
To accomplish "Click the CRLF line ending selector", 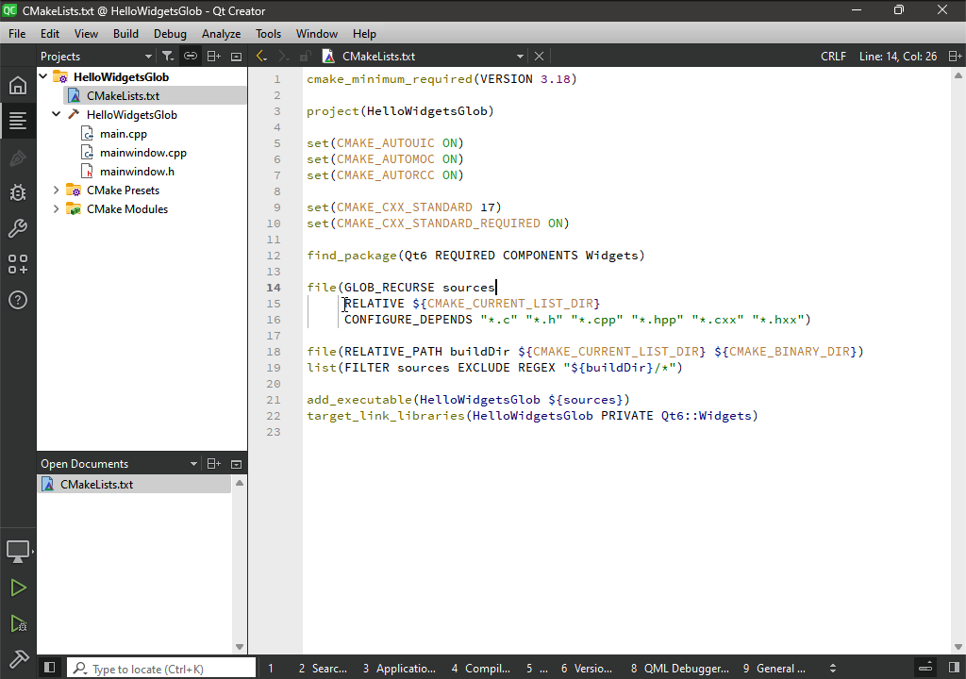I will point(833,57).
